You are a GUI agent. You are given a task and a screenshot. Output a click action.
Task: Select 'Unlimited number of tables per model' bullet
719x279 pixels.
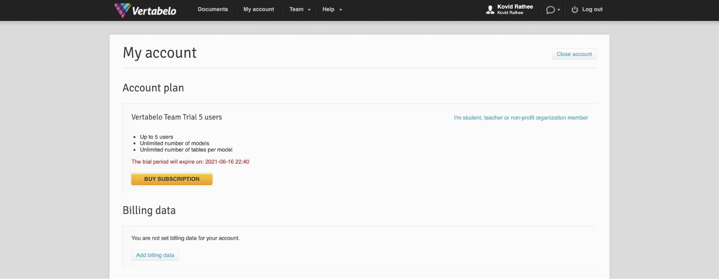coord(186,150)
